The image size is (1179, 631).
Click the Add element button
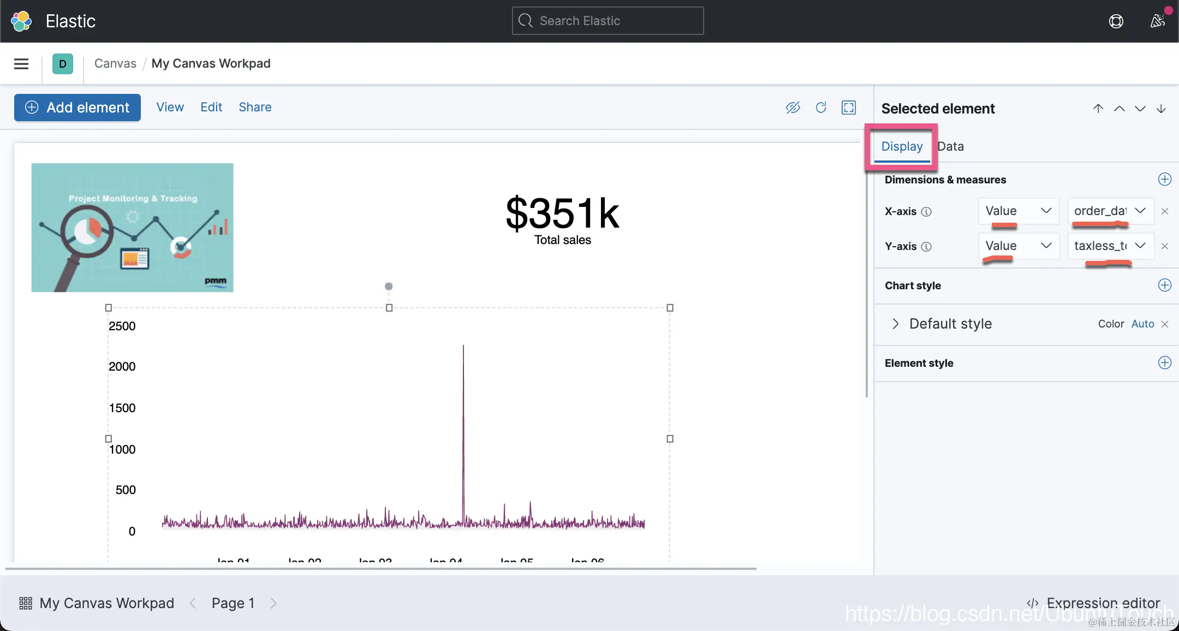78,108
